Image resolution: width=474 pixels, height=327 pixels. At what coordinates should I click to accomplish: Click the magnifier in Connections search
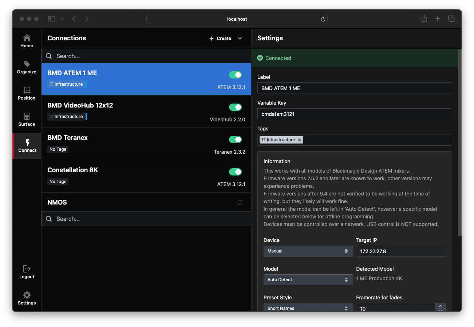tap(49, 56)
